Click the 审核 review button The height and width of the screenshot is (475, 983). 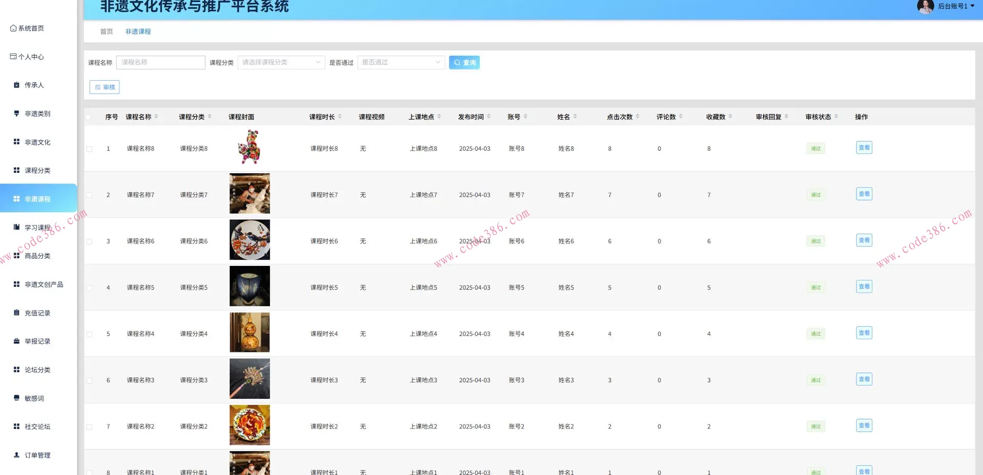tap(104, 87)
